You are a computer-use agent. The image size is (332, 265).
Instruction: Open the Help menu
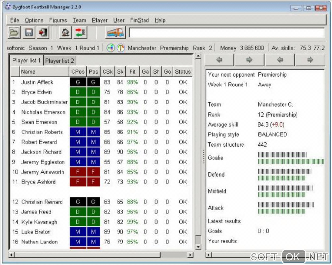(160, 20)
